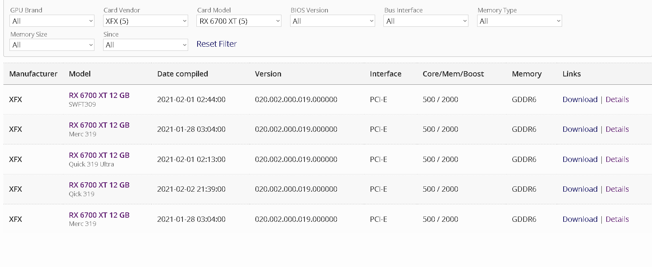652x267 pixels.
Task: Select the Manufacturer column header
Action: click(33, 74)
